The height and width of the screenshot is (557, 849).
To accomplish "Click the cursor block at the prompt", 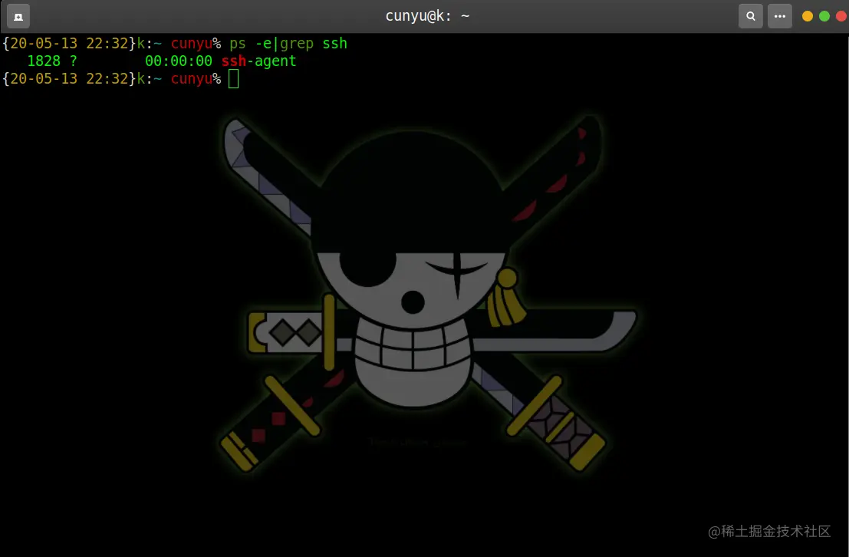I will [x=233, y=79].
